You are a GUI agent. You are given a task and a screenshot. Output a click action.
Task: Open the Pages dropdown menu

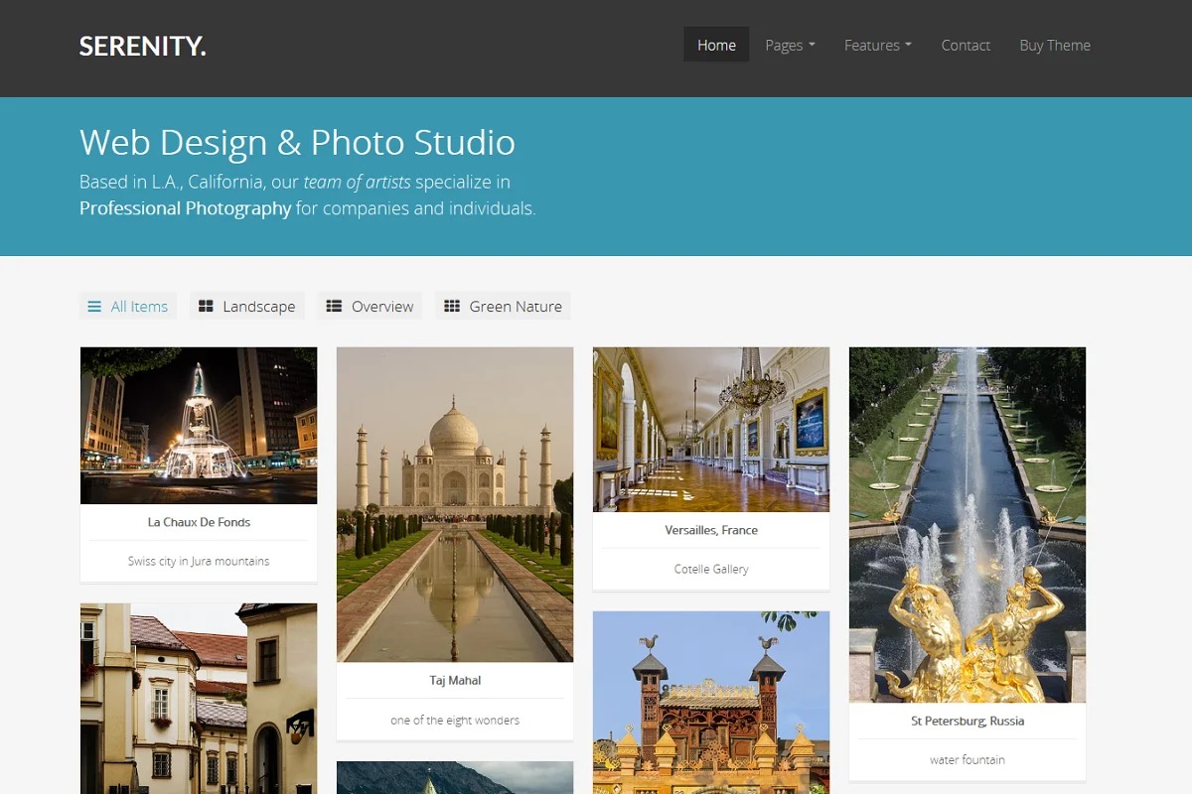coord(790,46)
